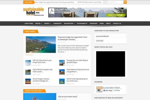
Task: Focus the Search here text field
Action: (116, 2)
